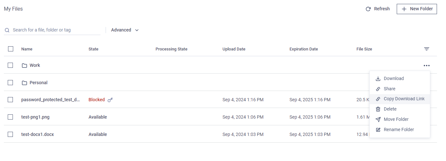Click the Work folder icon

click(24, 66)
